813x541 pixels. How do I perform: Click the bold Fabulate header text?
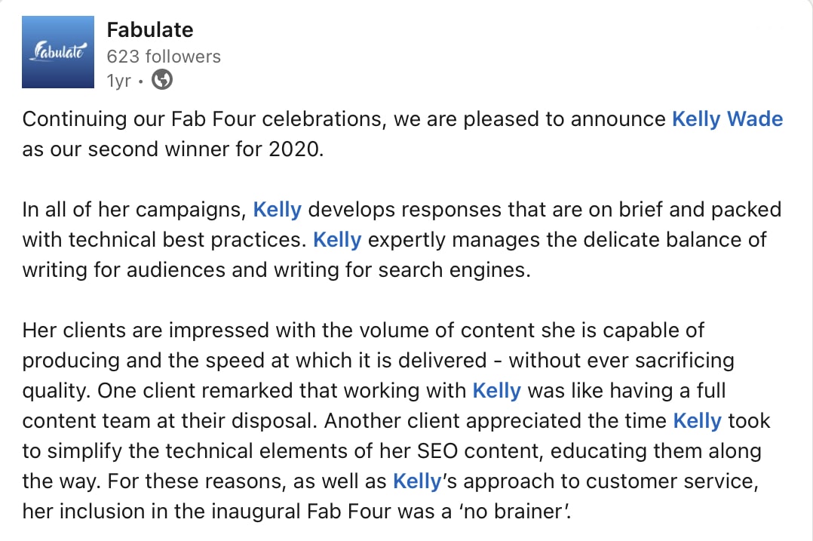[150, 29]
